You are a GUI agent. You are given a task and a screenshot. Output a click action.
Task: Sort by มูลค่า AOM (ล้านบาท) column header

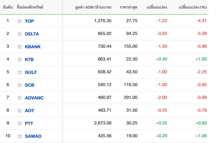click(93, 7)
